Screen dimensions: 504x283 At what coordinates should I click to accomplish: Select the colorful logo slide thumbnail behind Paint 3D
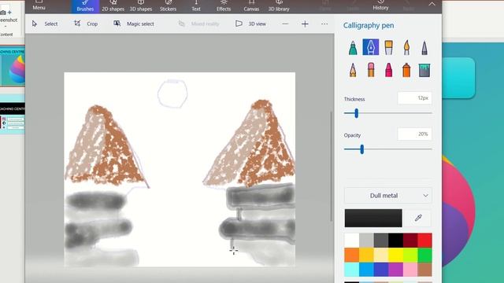point(13,67)
